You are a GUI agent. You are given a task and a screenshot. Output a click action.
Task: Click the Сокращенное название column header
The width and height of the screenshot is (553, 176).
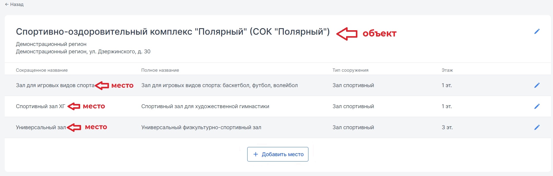[x=42, y=70]
